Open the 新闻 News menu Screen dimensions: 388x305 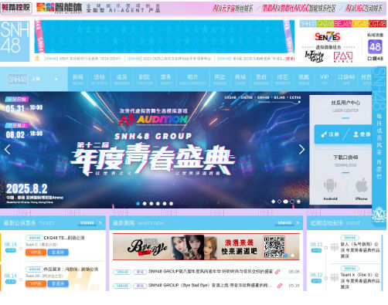(x=78, y=80)
